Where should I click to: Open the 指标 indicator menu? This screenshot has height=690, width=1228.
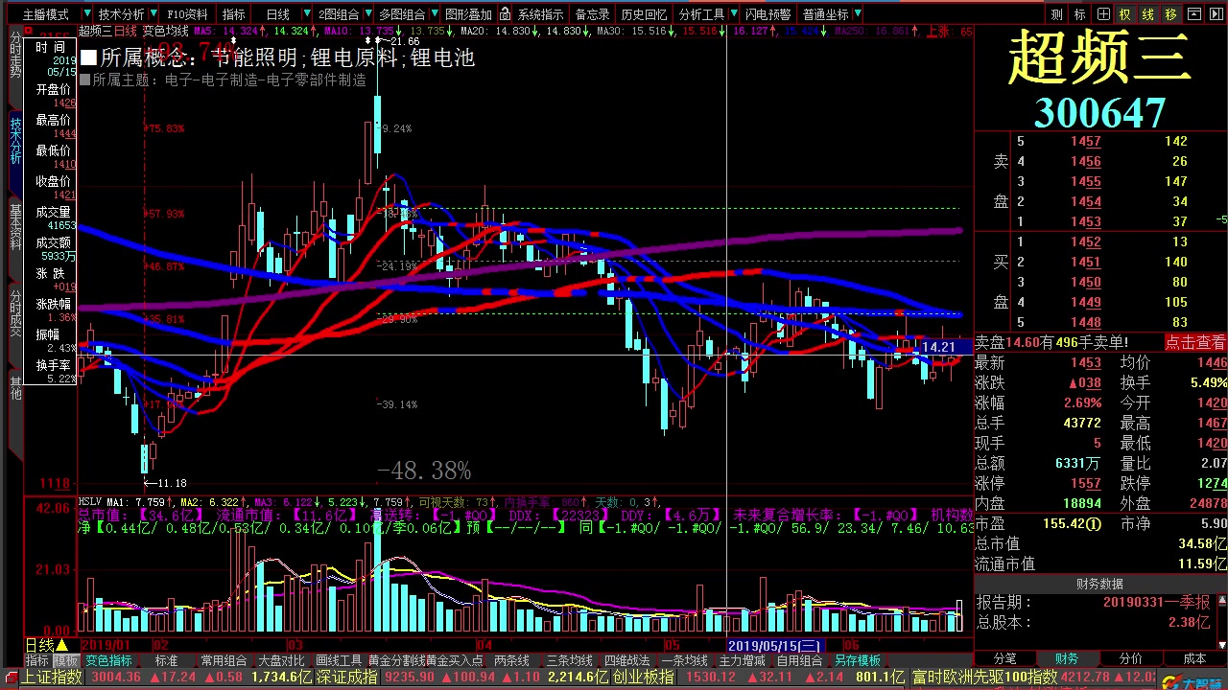tap(233, 14)
